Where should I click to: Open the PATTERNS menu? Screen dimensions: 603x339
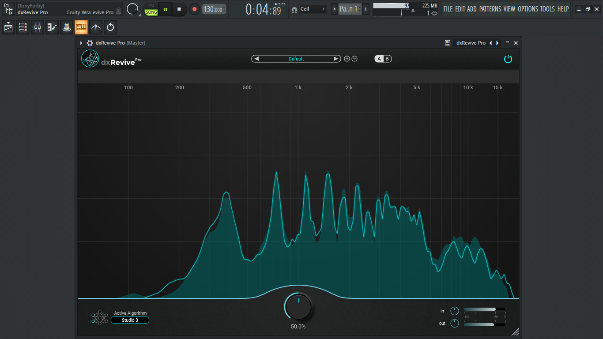(490, 9)
